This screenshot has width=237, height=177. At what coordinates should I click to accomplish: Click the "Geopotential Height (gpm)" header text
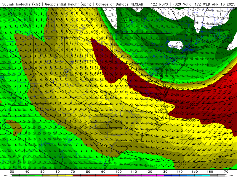[68, 4]
